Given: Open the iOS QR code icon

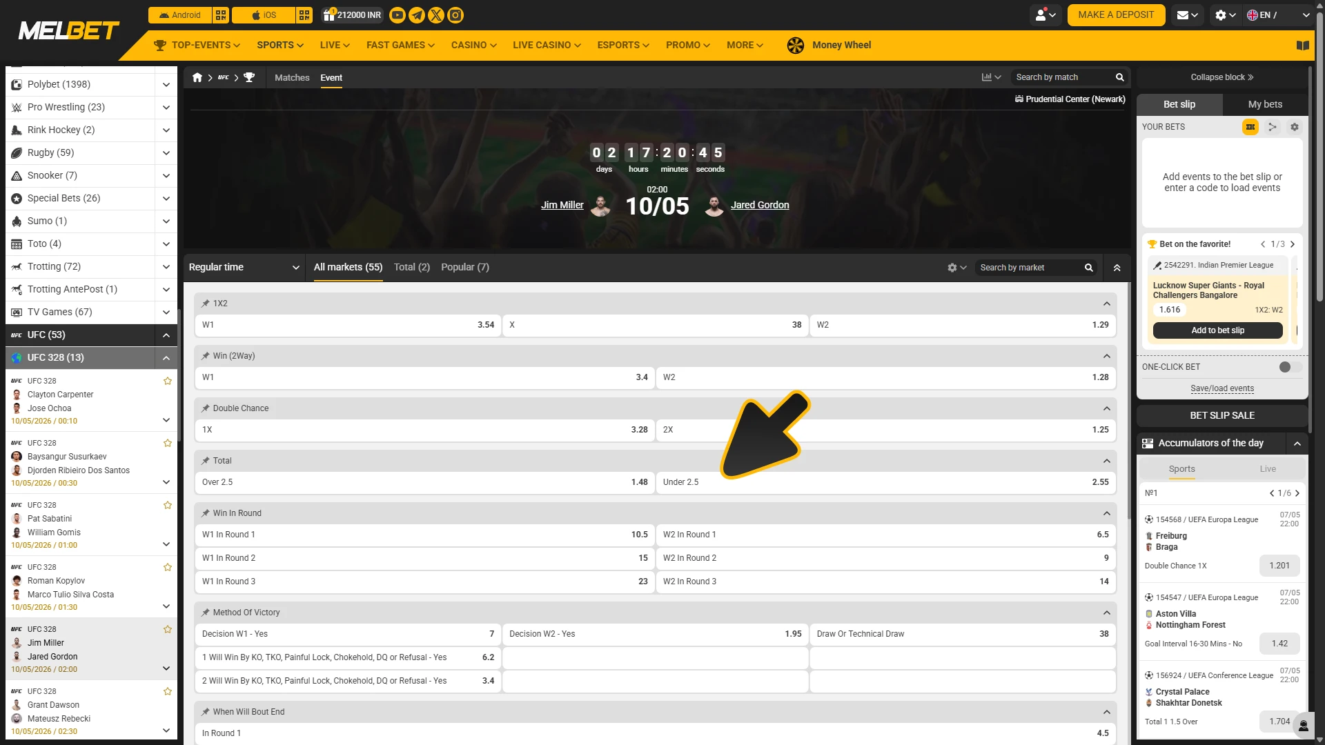Looking at the screenshot, I should click(304, 15).
